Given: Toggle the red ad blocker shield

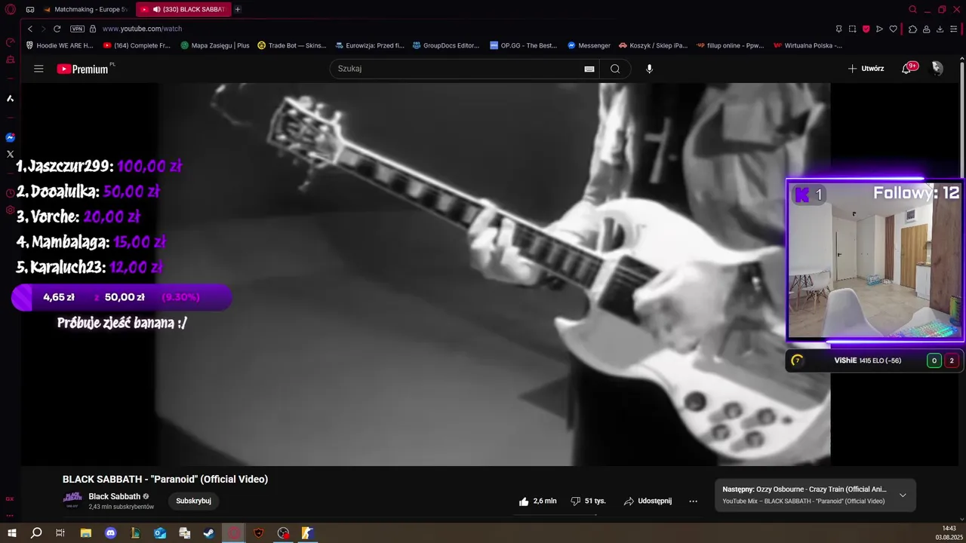Looking at the screenshot, I should 866,29.
